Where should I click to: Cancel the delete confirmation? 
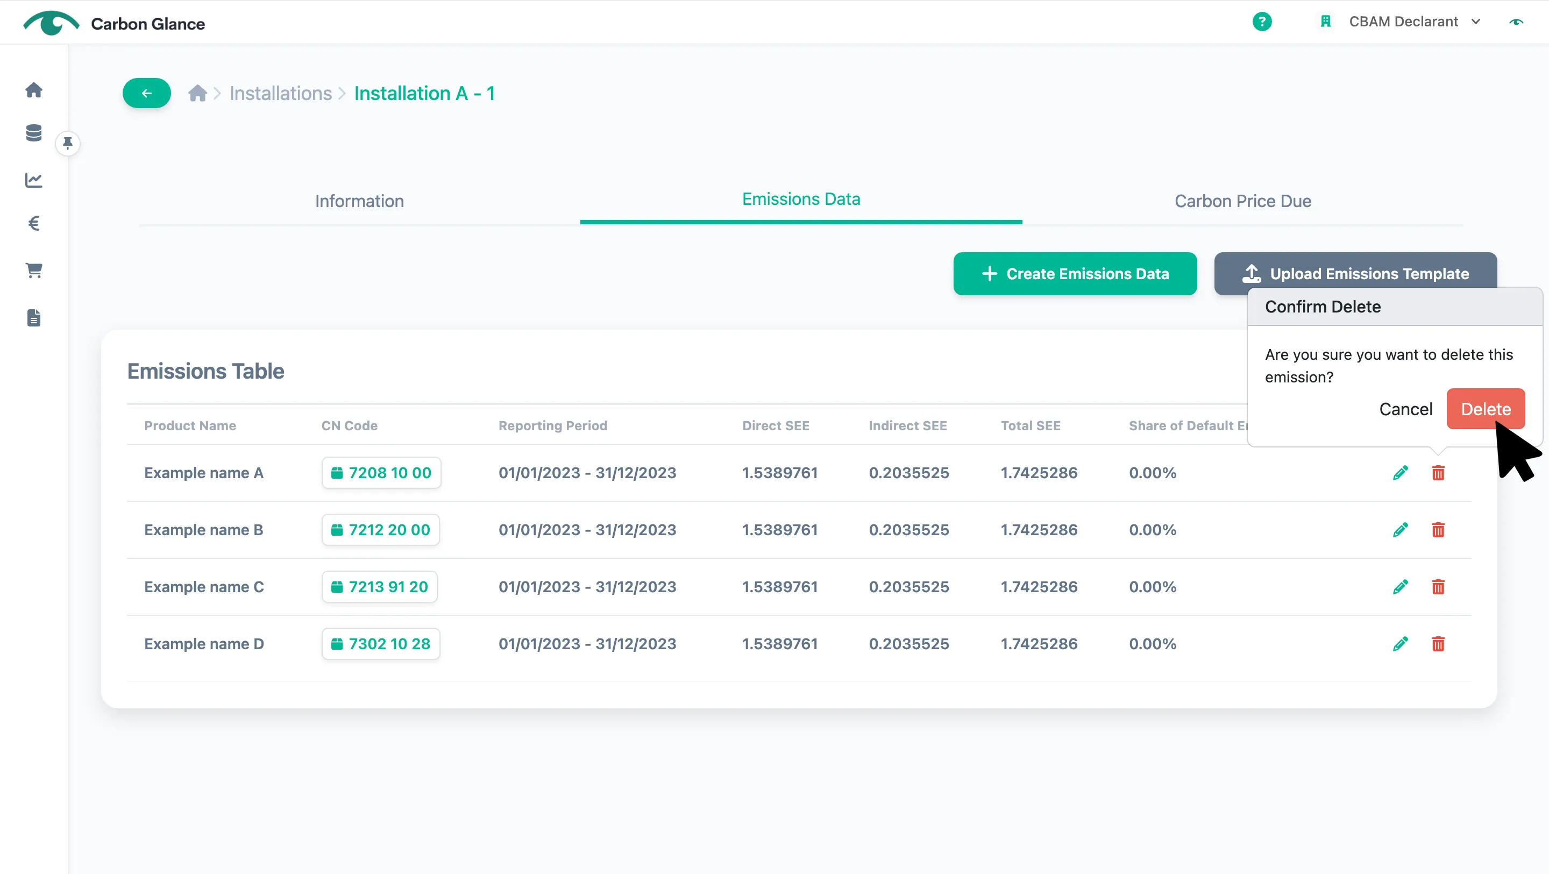pos(1405,409)
